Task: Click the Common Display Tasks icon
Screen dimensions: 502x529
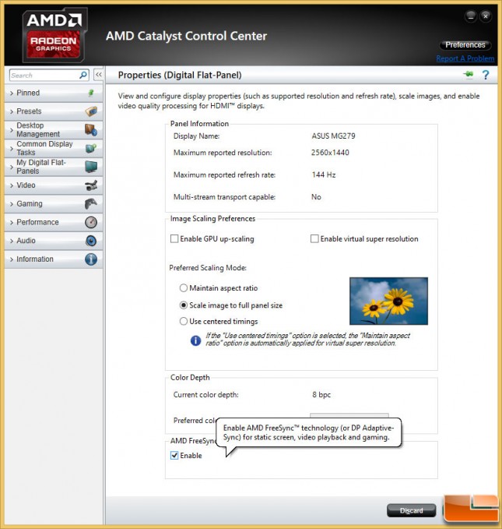Action: coord(91,148)
